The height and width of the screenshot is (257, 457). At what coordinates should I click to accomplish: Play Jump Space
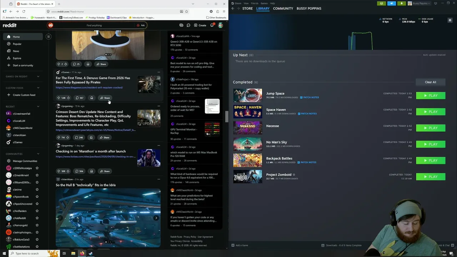[x=431, y=95]
